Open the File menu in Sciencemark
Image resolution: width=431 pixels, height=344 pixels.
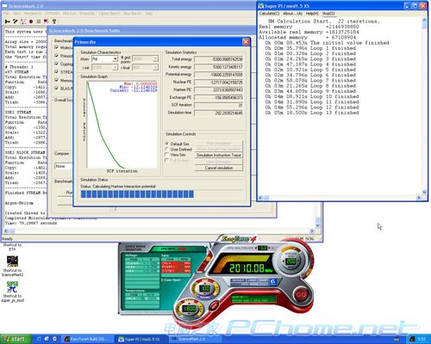click(x=6, y=14)
